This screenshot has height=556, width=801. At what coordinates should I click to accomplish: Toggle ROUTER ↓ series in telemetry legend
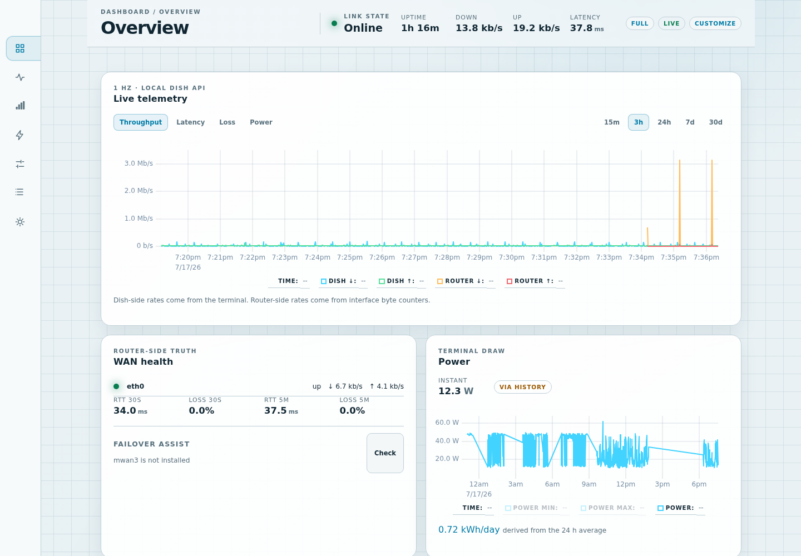tap(465, 281)
